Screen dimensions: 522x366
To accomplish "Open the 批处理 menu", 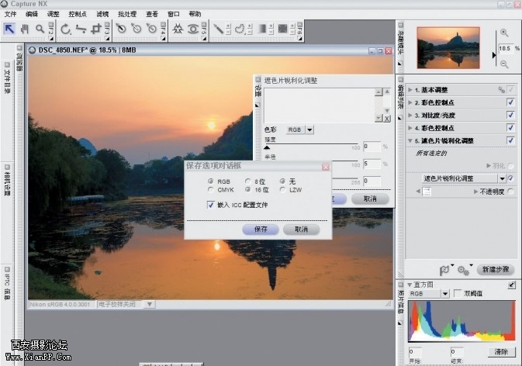I will [128, 14].
